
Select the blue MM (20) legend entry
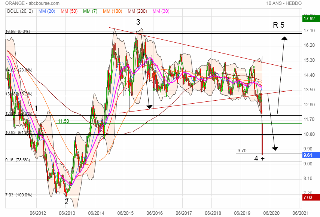pos(47,11)
